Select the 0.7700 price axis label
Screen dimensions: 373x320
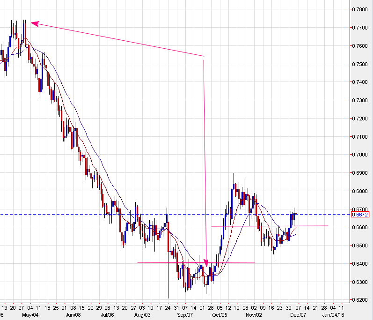[x=360, y=28]
